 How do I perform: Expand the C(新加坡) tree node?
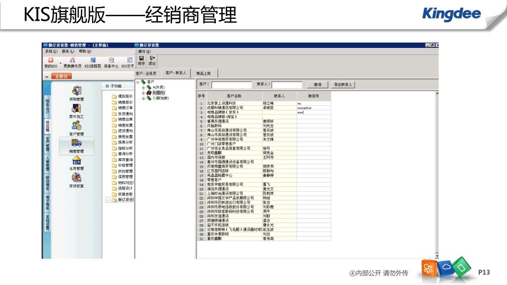pos(143,98)
